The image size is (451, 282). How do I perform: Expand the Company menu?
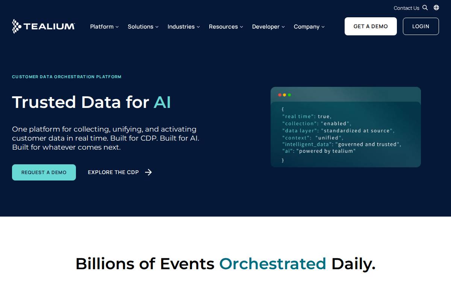click(309, 27)
